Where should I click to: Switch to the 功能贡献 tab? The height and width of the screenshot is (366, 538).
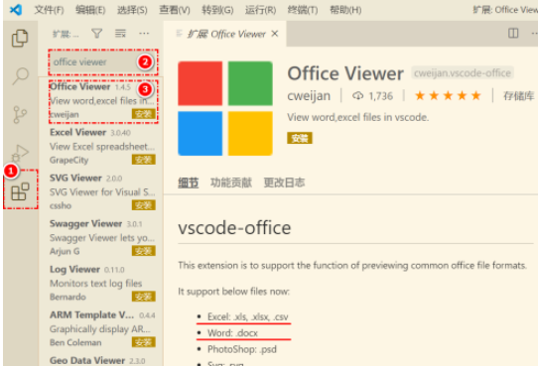click(231, 183)
